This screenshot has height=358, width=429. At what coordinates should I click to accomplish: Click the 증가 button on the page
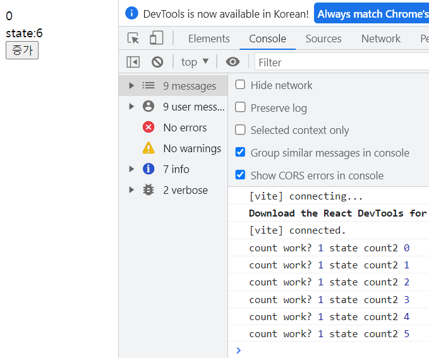tap(22, 51)
